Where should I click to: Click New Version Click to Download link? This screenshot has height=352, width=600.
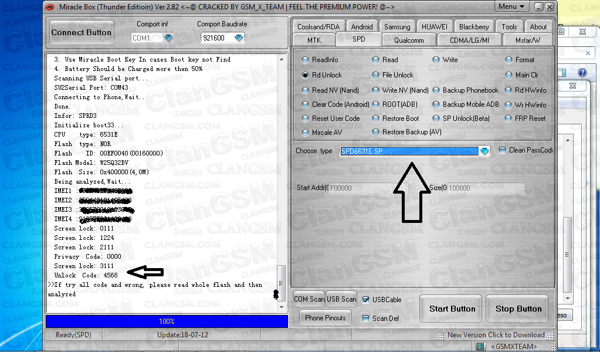[x=496, y=335]
